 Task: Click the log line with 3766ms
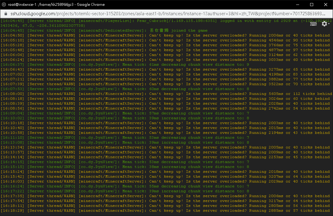click(x=165, y=45)
